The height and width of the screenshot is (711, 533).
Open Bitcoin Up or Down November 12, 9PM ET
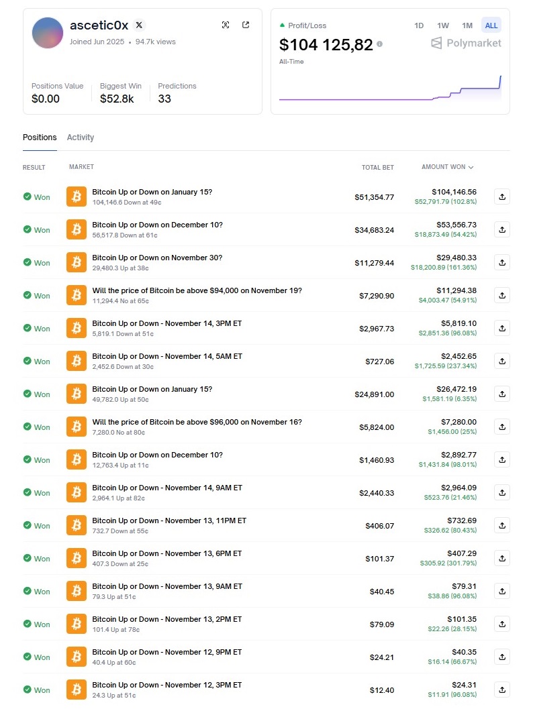167,652
